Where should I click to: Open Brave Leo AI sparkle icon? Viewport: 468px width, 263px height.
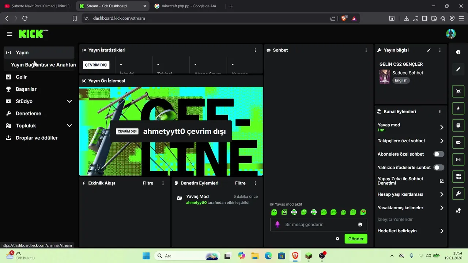pyautogui.click(x=443, y=18)
